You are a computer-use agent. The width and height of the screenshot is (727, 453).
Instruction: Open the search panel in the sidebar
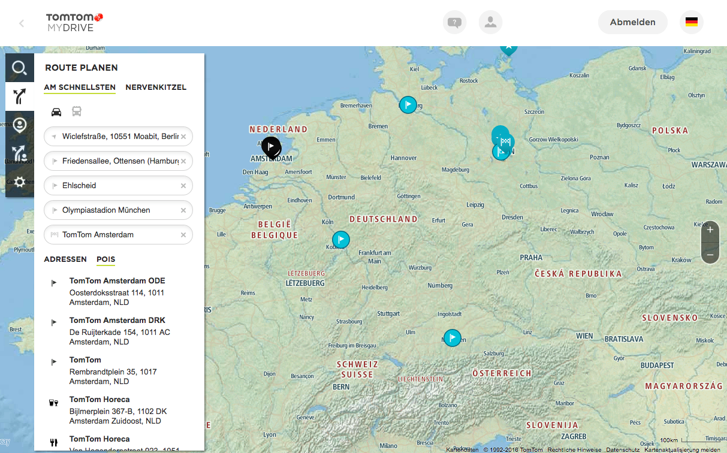(19, 68)
